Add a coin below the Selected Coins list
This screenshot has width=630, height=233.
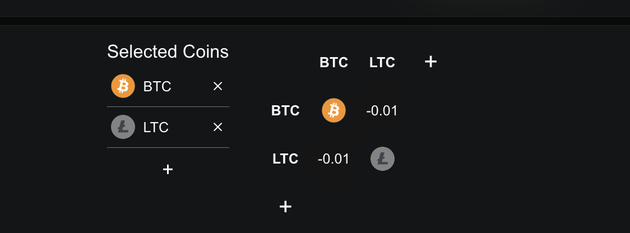[168, 169]
